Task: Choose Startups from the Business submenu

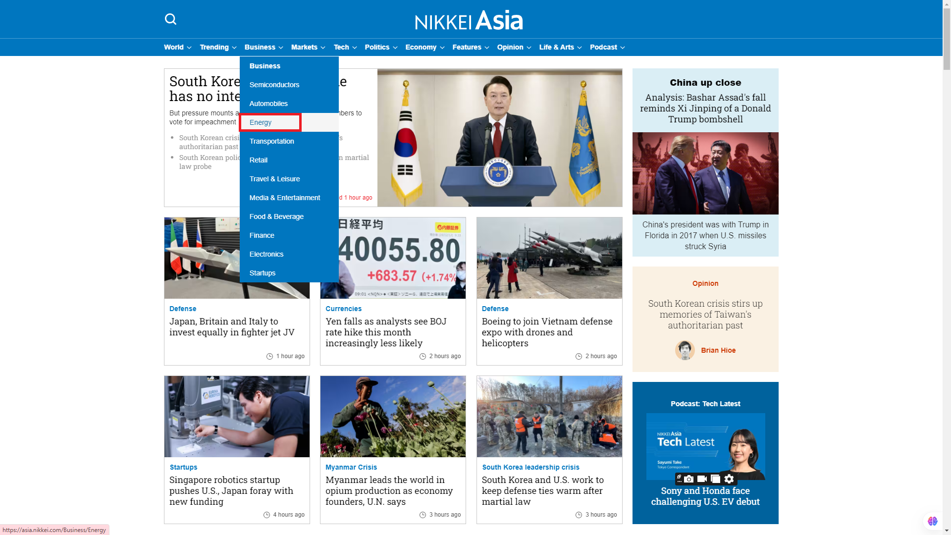Action: [262, 273]
